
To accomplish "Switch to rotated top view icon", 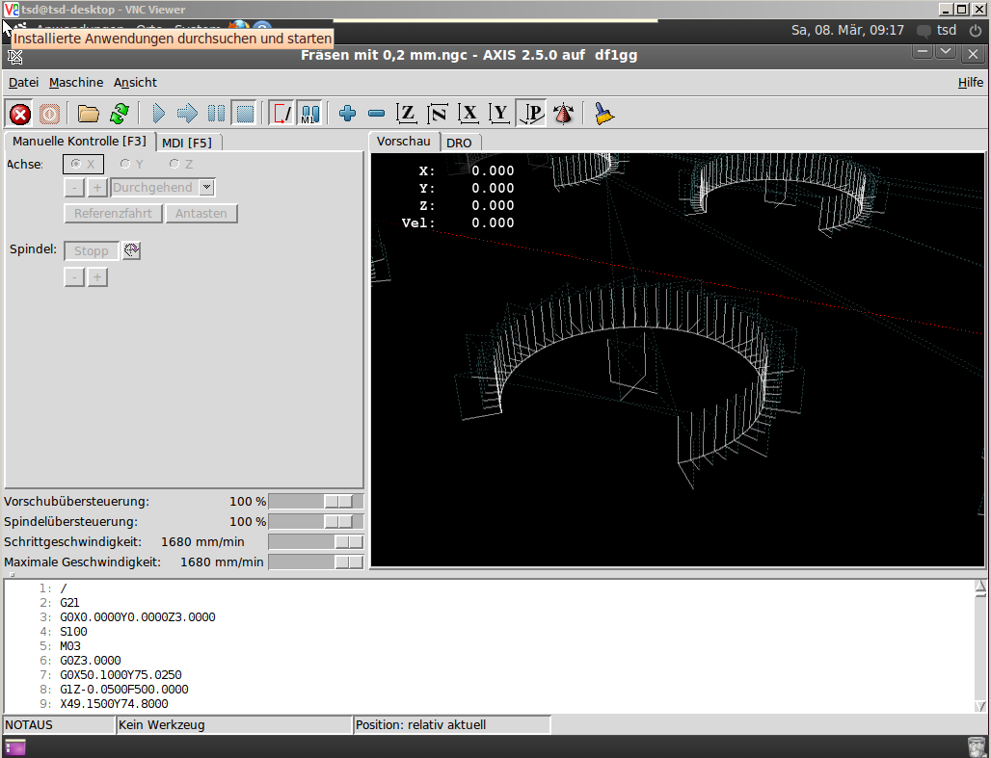I will [438, 115].
